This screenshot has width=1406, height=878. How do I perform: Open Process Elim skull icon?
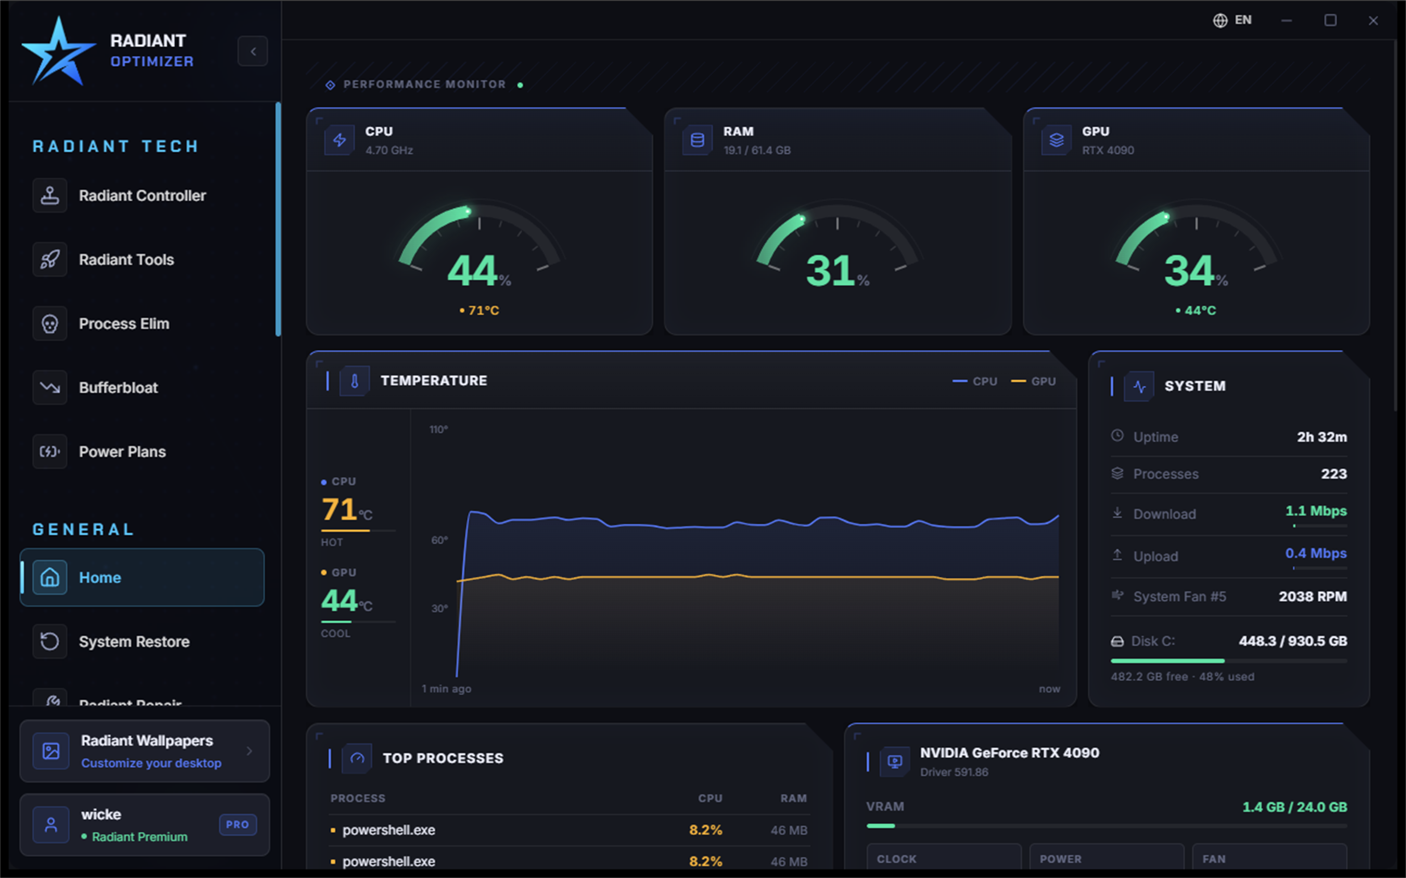pyautogui.click(x=50, y=323)
